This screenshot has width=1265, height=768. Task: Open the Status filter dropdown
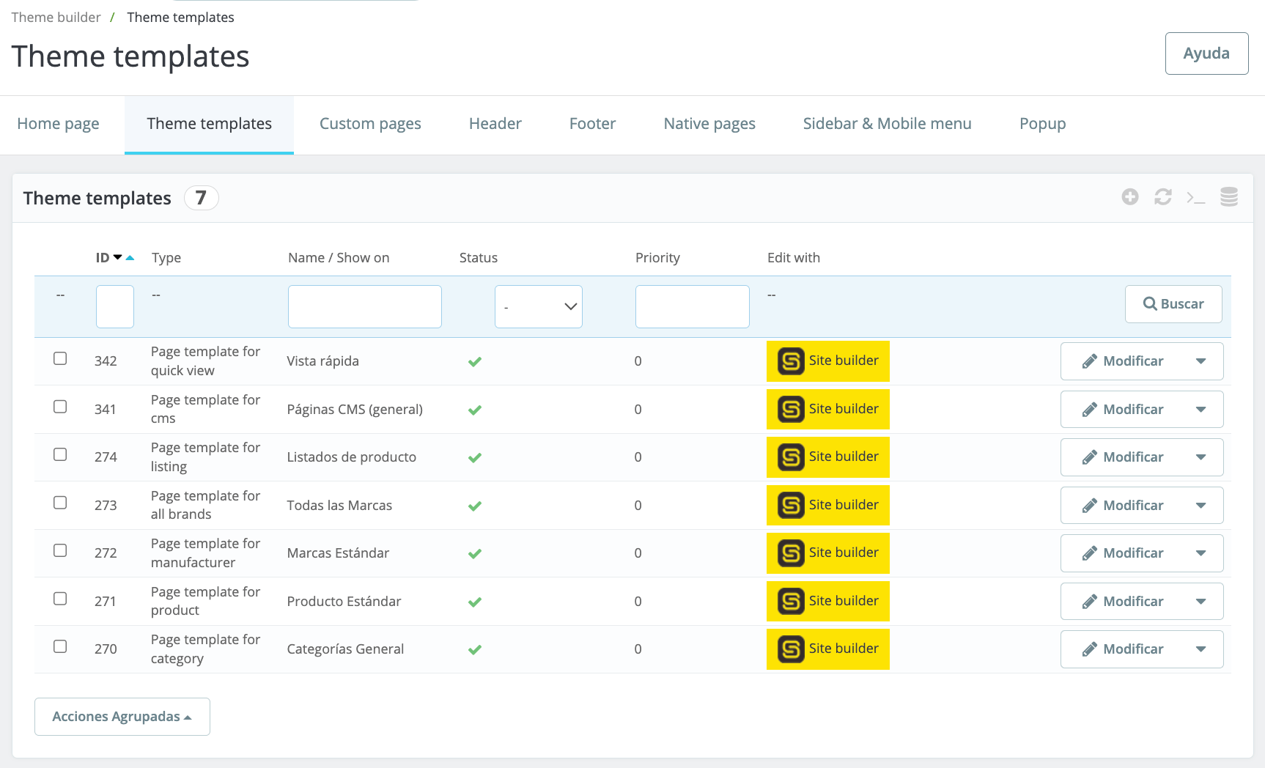[538, 306]
